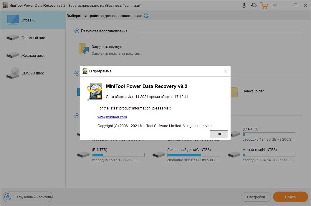Click the E: NTFS drive icon
This screenshot has height=206, width=311.
pyautogui.click(x=236, y=134)
